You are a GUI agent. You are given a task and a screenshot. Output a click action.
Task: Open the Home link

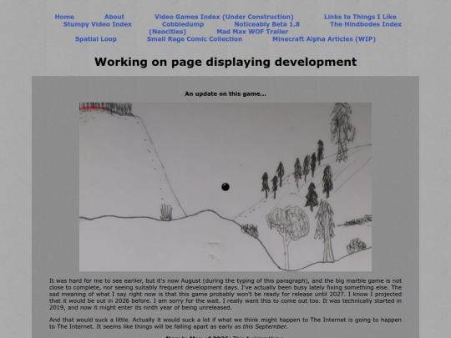tap(64, 17)
